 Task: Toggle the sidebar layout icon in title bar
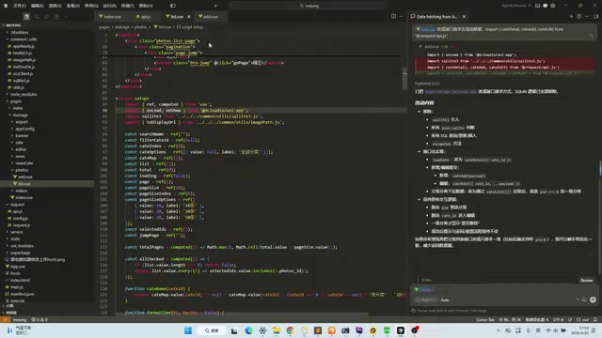(x=173, y=6)
